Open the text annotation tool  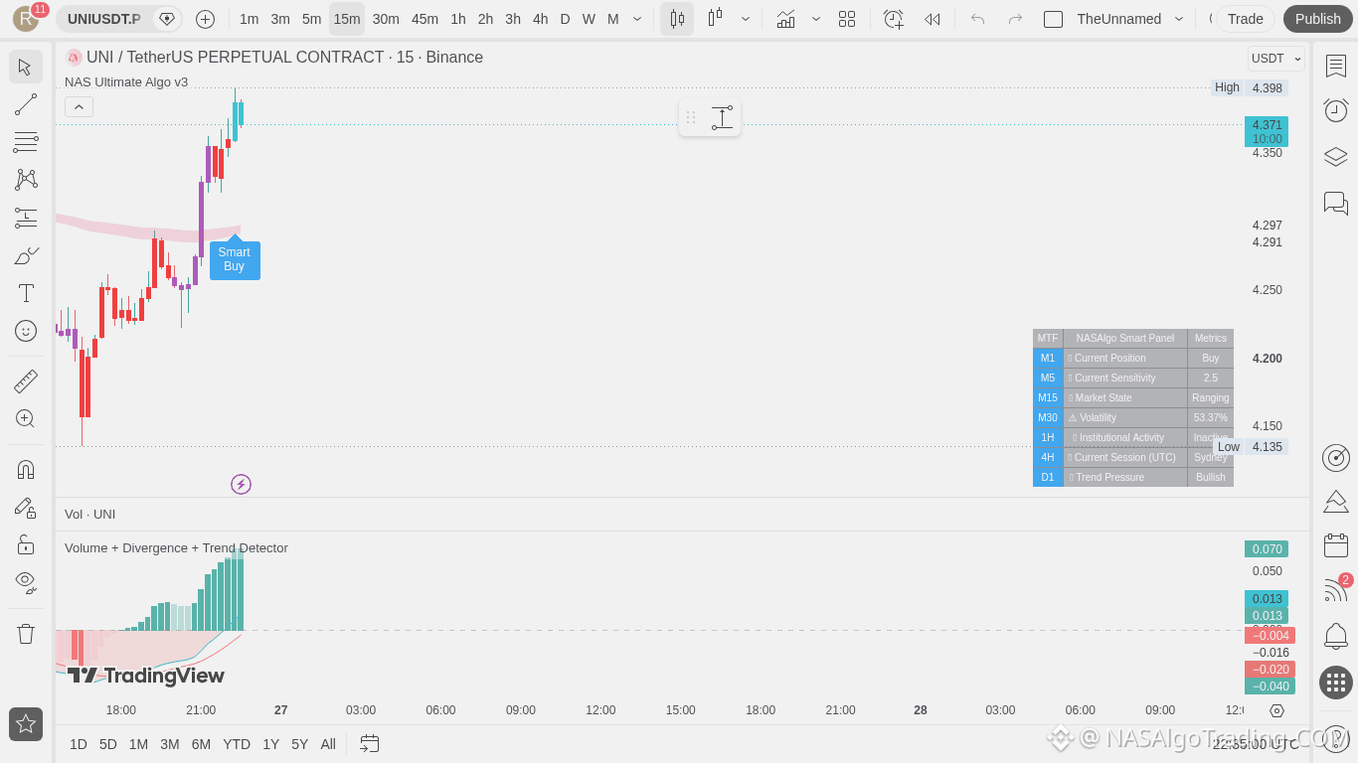click(26, 293)
